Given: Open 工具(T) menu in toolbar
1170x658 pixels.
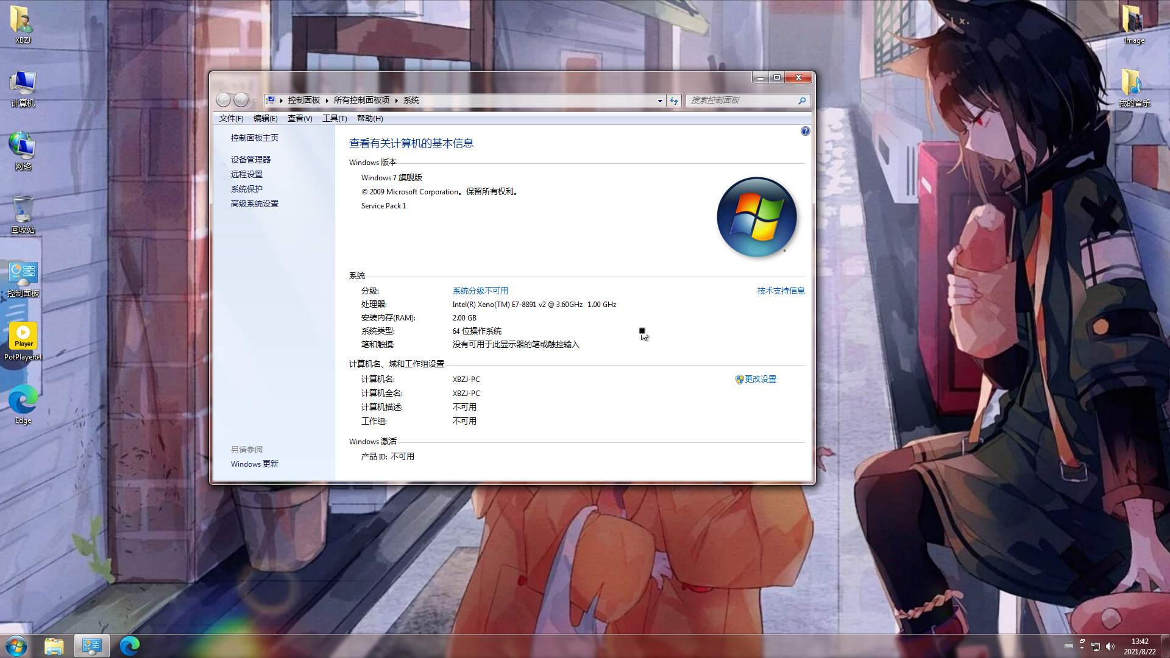Looking at the screenshot, I should (333, 118).
